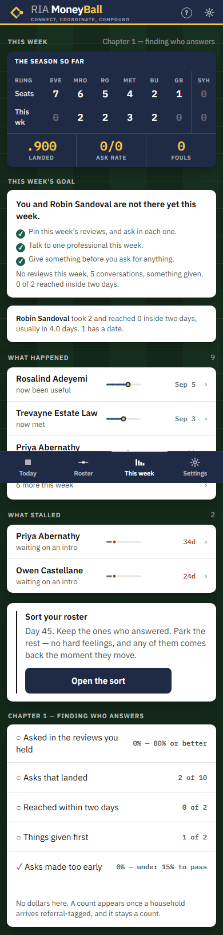The width and height of the screenshot is (223, 935).
Task: Toggle the sun theme icon in header
Action: coord(209,13)
